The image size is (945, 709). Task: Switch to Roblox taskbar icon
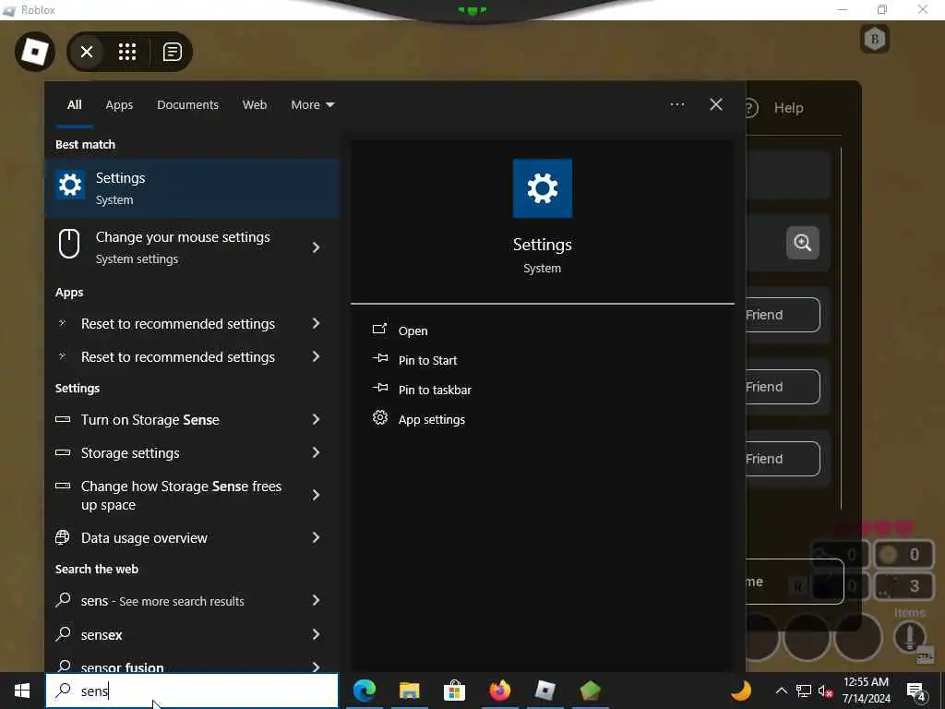(x=544, y=691)
